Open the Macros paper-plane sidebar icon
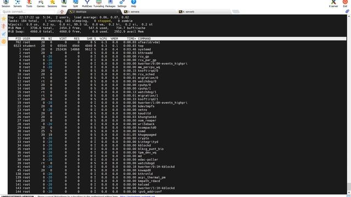Viewport: 351px width, 197px height. tap(4, 34)
